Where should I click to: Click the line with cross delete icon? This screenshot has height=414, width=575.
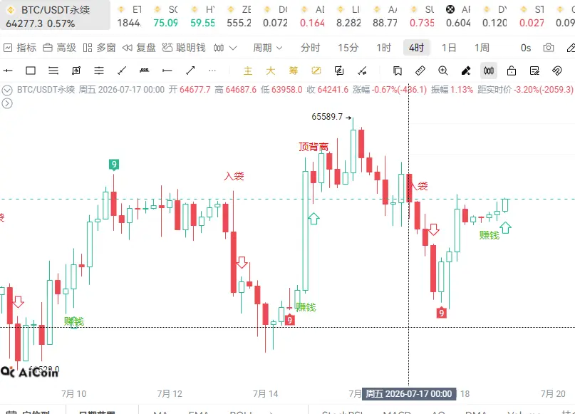click(x=362, y=71)
